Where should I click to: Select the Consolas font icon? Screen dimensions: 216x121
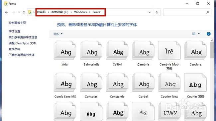tap(91, 82)
